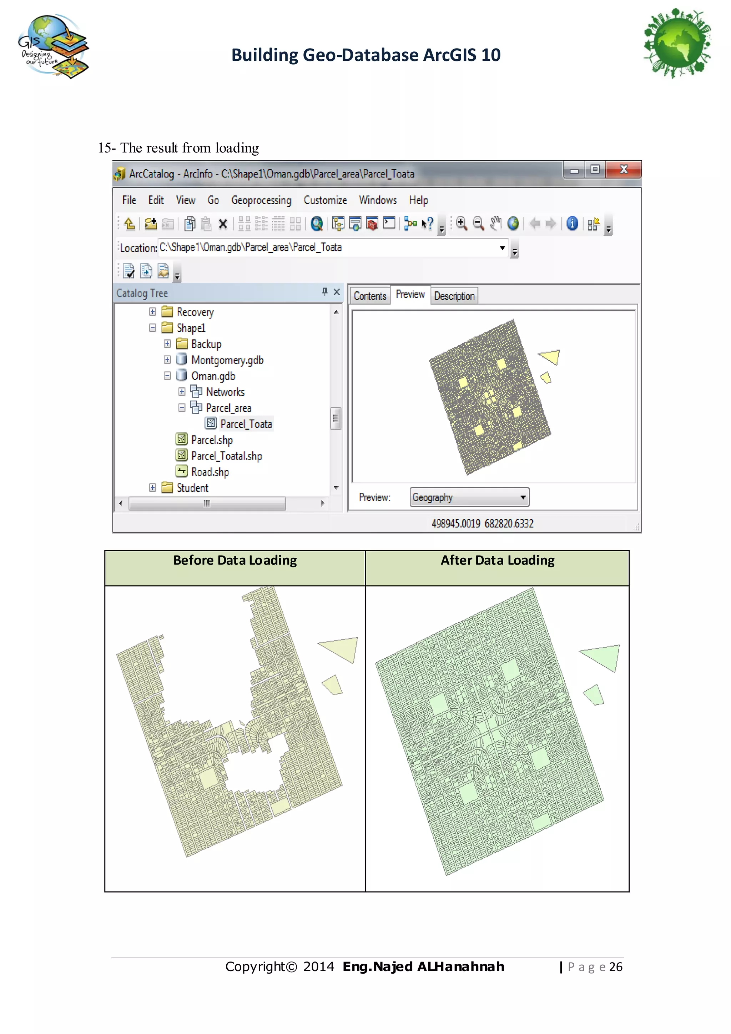
Task: Collapse the Shape1 folder node
Action: click(153, 327)
